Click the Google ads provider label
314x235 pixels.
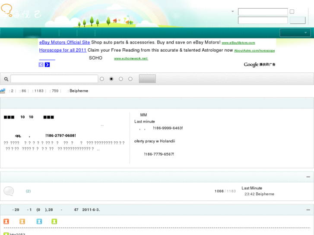pyautogui.click(x=259, y=64)
